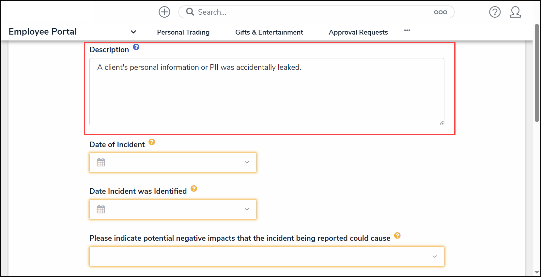This screenshot has height=277, width=541.
Task: Open the Gifts & Entertainment tab
Action: coord(269,32)
